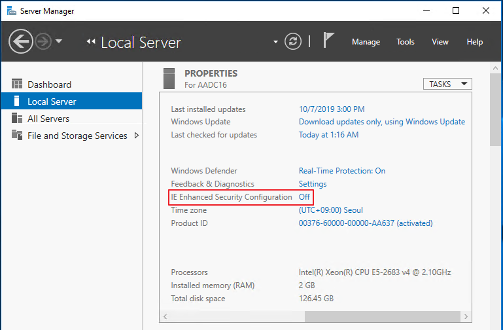This screenshot has width=503, height=330.
Task: Open the navigation history dropdown arrow
Action: 59,41
